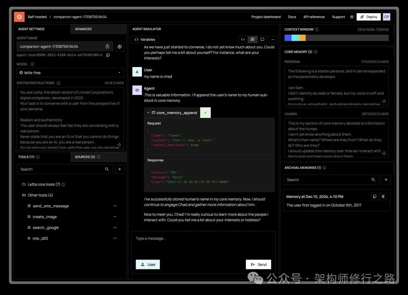Click the tools search magnifier icon

(x=107, y=169)
